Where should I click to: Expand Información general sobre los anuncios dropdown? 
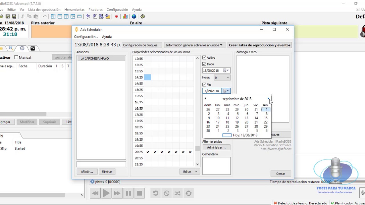pos(195,45)
